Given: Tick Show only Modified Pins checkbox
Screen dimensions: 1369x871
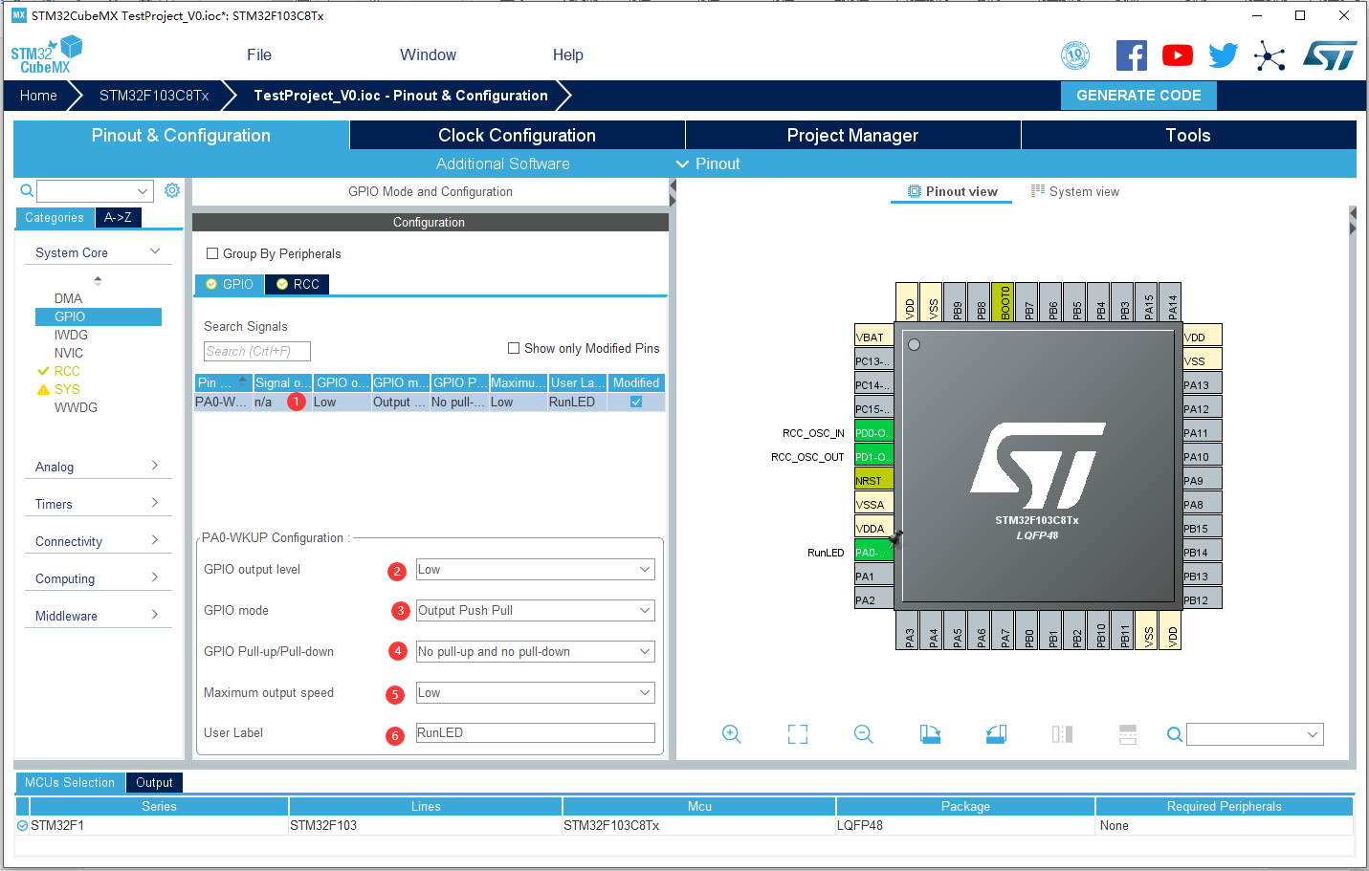Looking at the screenshot, I should (x=514, y=348).
